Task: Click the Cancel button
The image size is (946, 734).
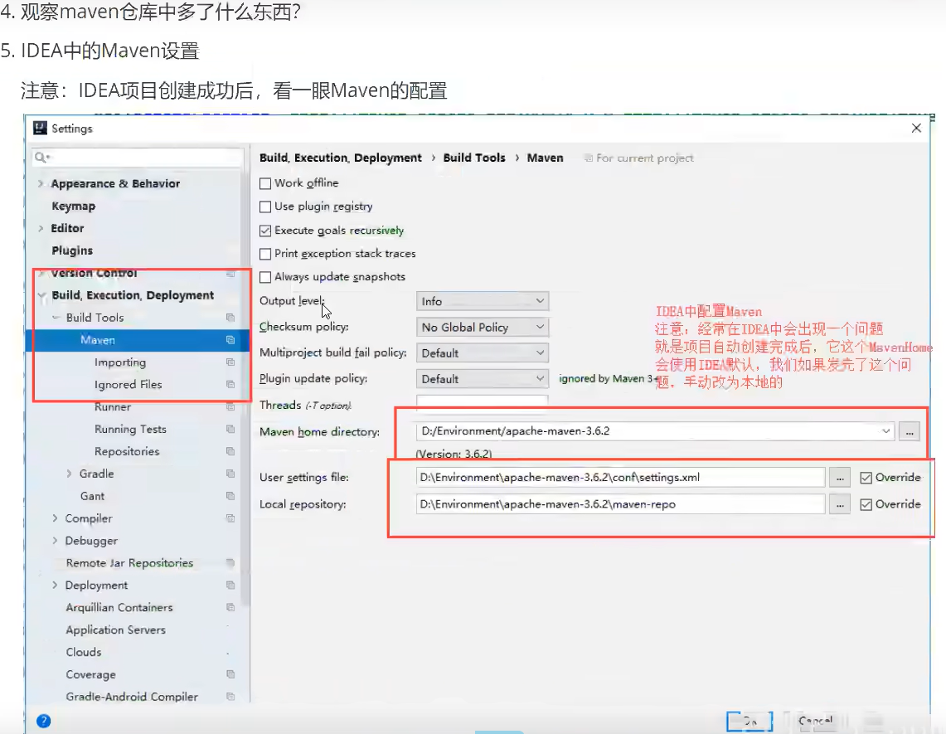Action: pos(815,721)
